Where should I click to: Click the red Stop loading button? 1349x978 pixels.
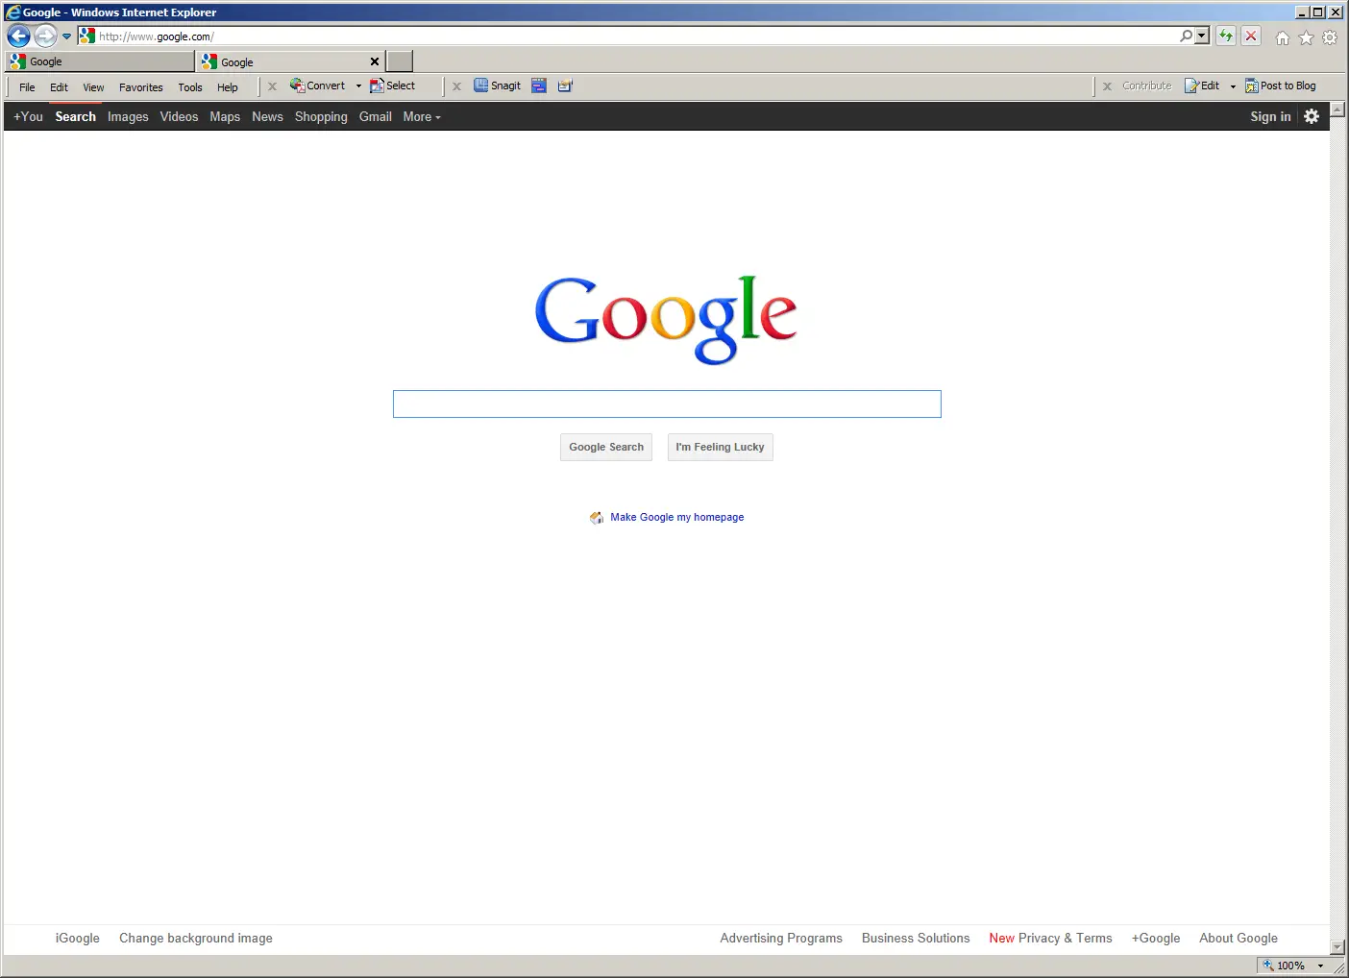click(1251, 36)
